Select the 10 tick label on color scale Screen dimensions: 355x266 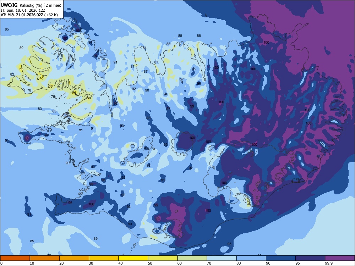tap(32, 263)
